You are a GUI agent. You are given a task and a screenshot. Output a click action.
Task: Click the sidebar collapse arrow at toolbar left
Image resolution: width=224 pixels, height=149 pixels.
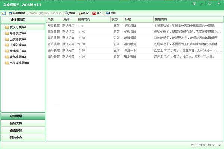[3, 13]
